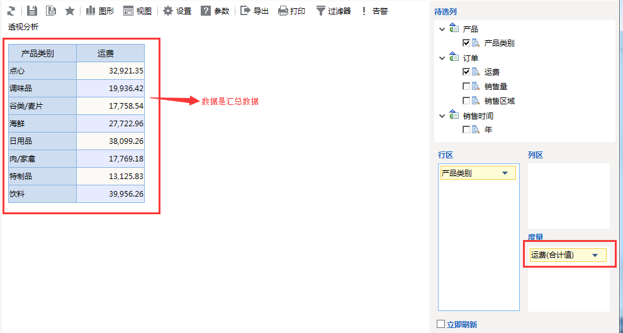Check the 年 checkbox
623x333 pixels.
pos(466,129)
